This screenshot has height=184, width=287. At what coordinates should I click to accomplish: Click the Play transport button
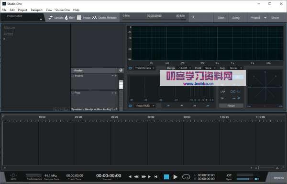[x=176, y=177]
